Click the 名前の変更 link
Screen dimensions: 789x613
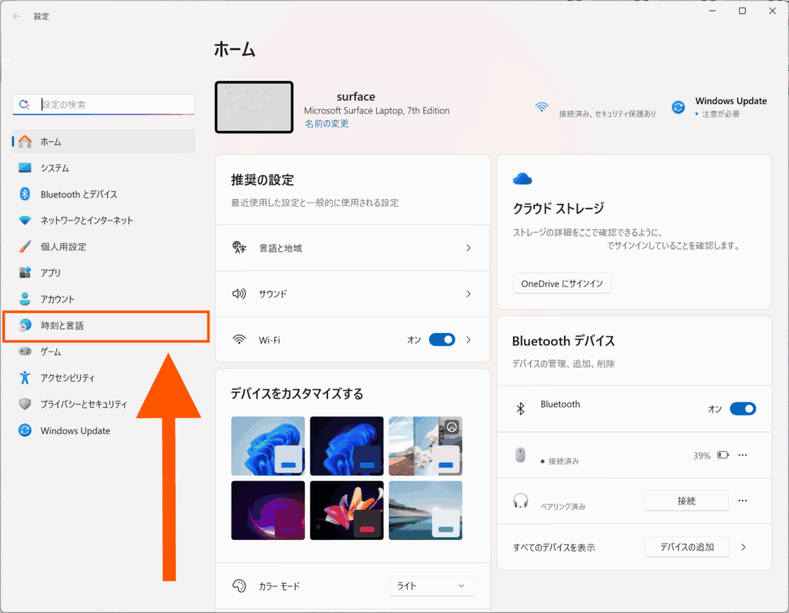point(327,123)
